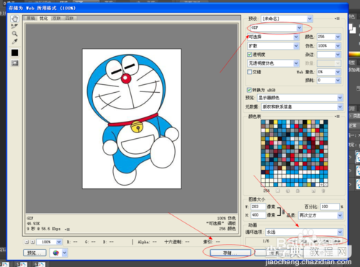
Task: Select the Slice Select tool
Action: click(x=14, y=26)
